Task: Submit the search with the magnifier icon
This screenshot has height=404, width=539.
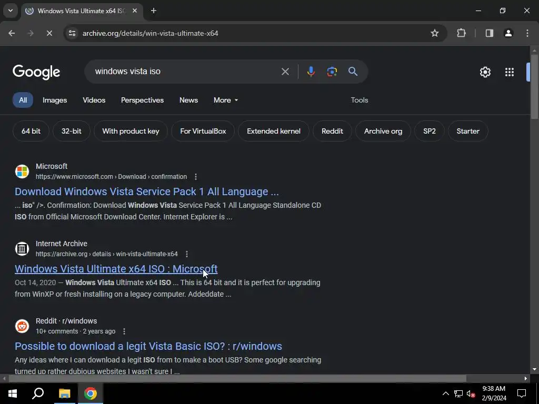Action: pyautogui.click(x=353, y=72)
